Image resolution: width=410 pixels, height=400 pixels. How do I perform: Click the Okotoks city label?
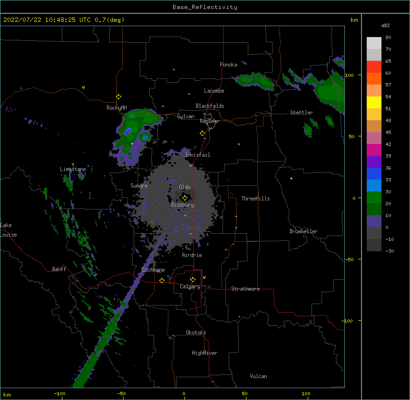click(196, 333)
